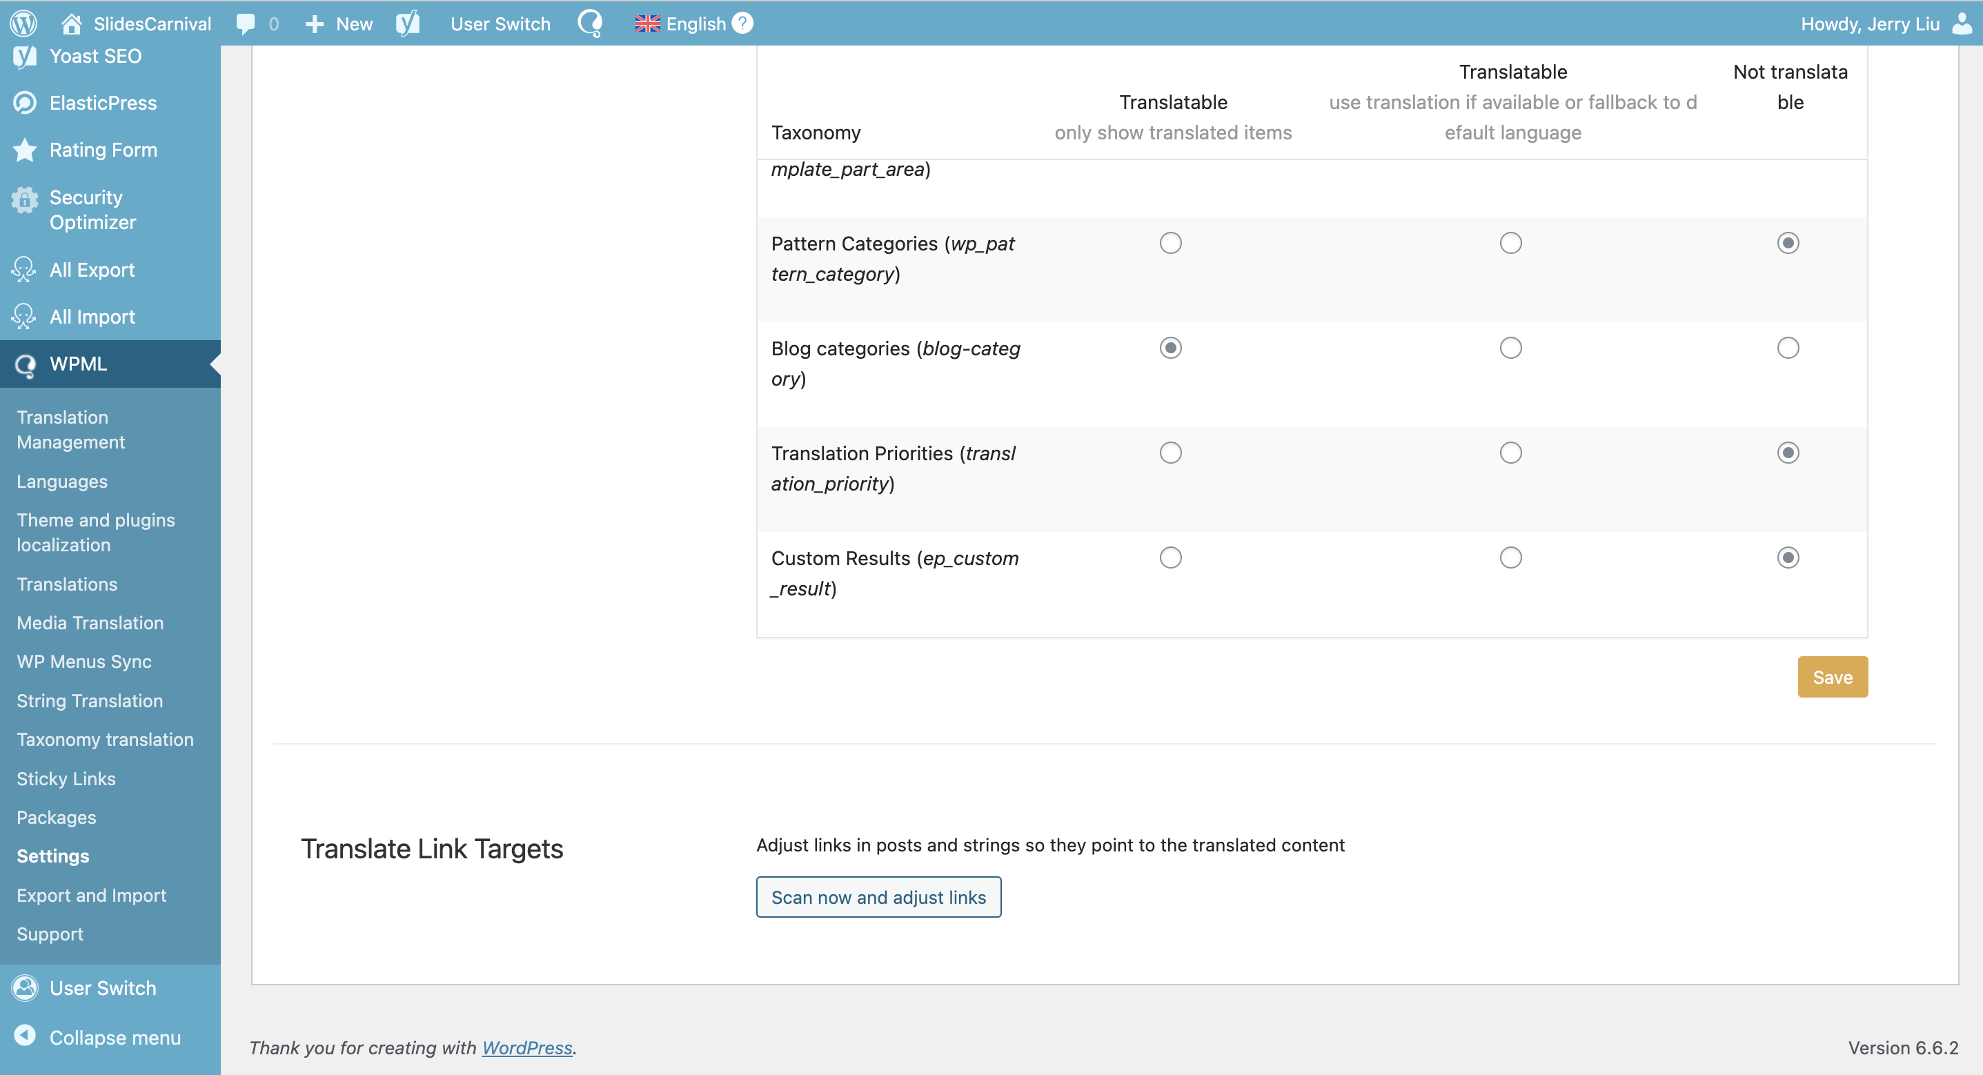1983x1075 pixels.
Task: Set Pattern Categories to only show translated
Action: [x=1170, y=244]
